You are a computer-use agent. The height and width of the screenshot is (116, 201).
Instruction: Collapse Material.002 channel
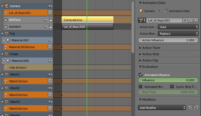(4, 40)
